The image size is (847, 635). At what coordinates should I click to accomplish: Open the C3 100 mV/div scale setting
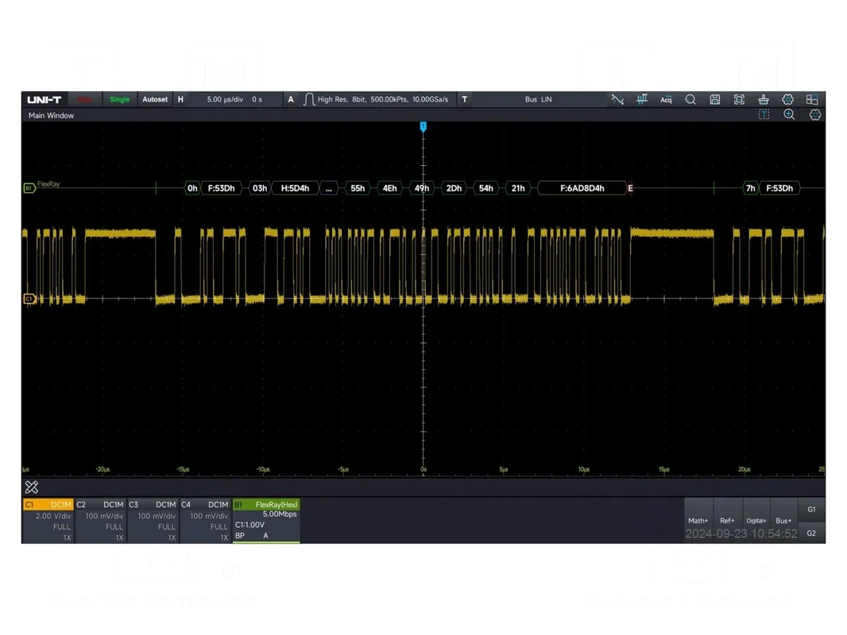157,516
